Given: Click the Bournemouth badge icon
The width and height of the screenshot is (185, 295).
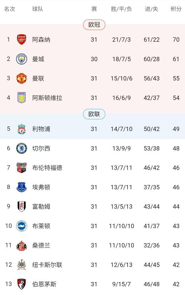Looking at the screenshot, I should [x=22, y=284].
